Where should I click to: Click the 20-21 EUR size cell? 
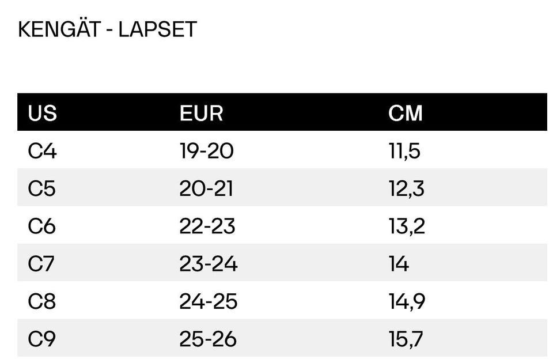tap(206, 188)
